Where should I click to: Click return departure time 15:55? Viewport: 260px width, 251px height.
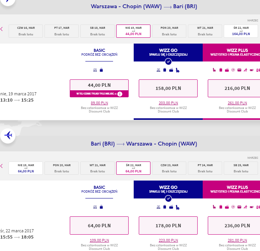pos(6,237)
